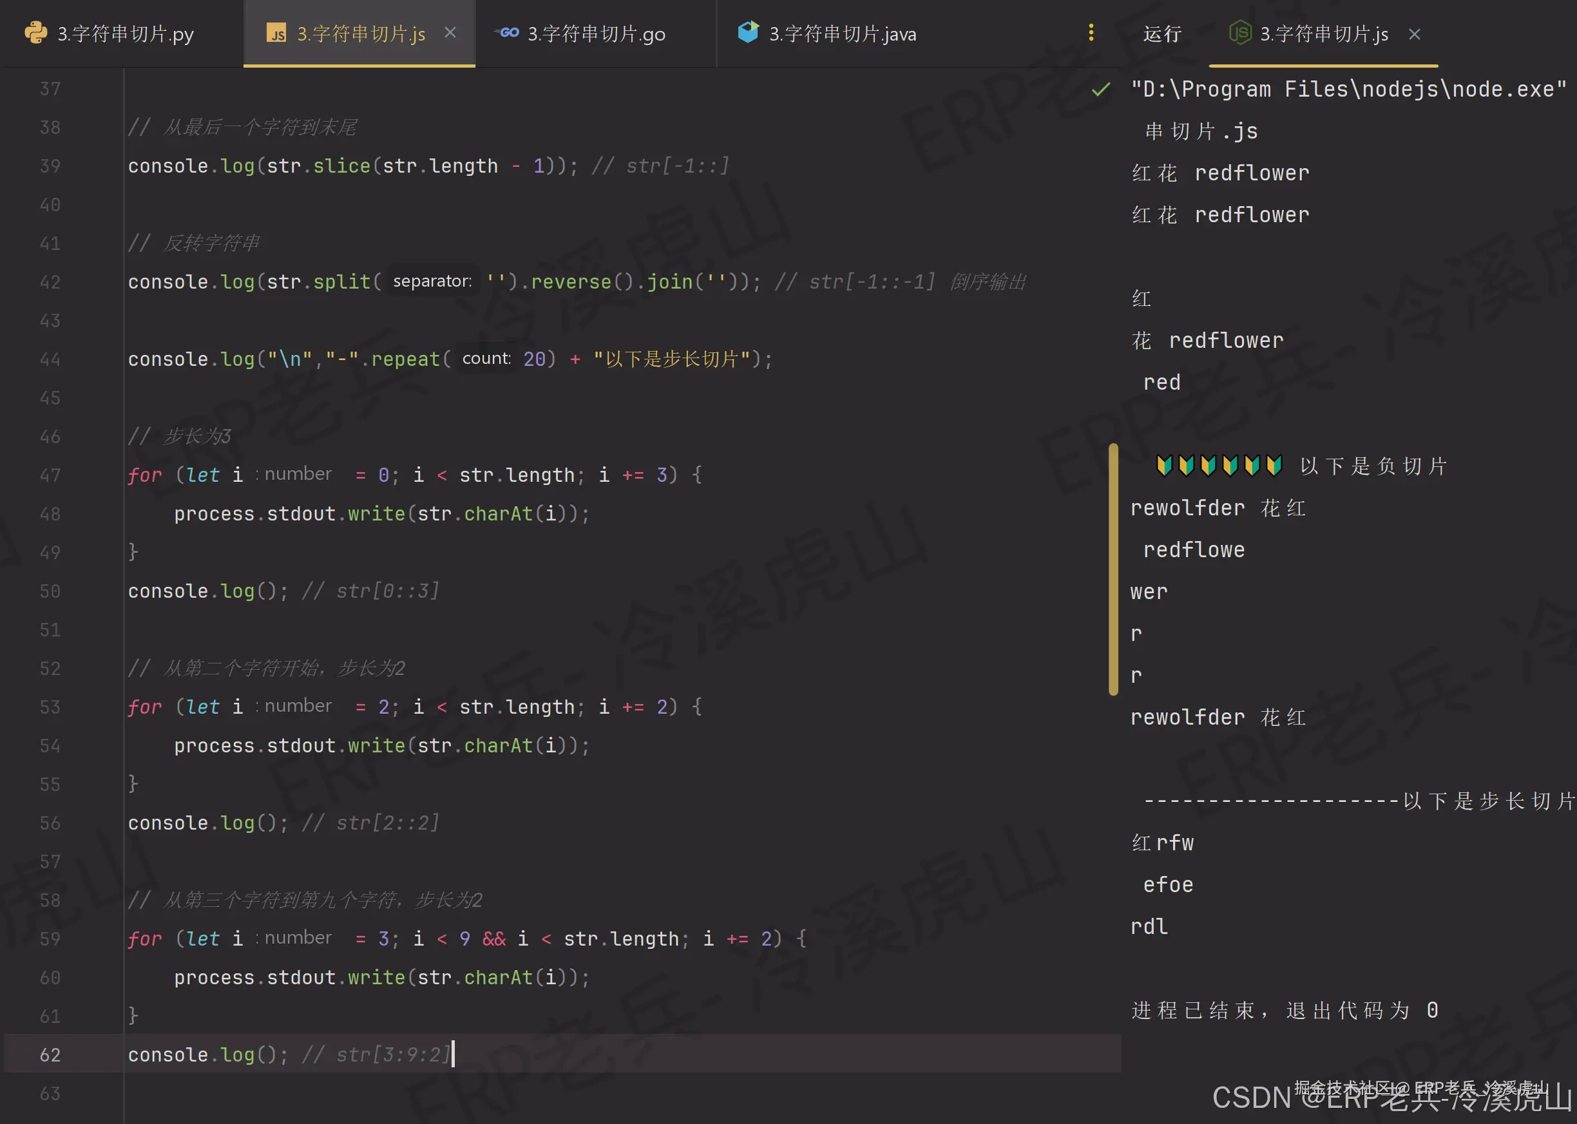Click the wer output line
1577x1124 pixels.
point(1149,592)
